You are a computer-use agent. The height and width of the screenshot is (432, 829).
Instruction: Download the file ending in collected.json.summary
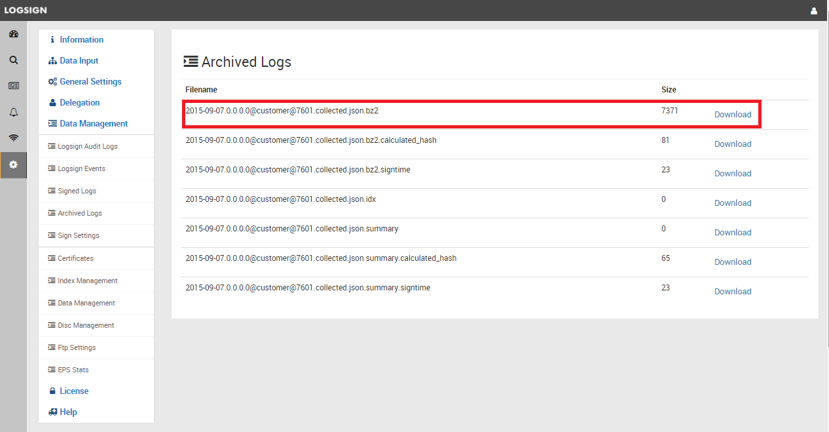pos(733,232)
